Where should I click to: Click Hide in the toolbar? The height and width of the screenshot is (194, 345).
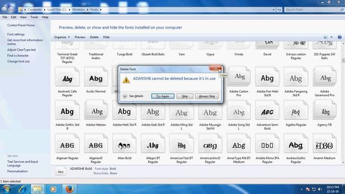tap(106, 37)
